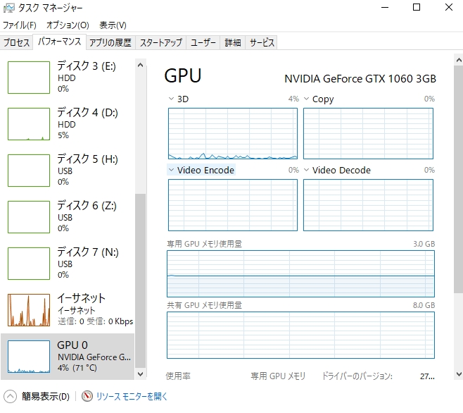Image resolution: width=463 pixels, height=413 pixels.
Task: Select ディスク 7 (N:) mini graph
Action: 29,264
